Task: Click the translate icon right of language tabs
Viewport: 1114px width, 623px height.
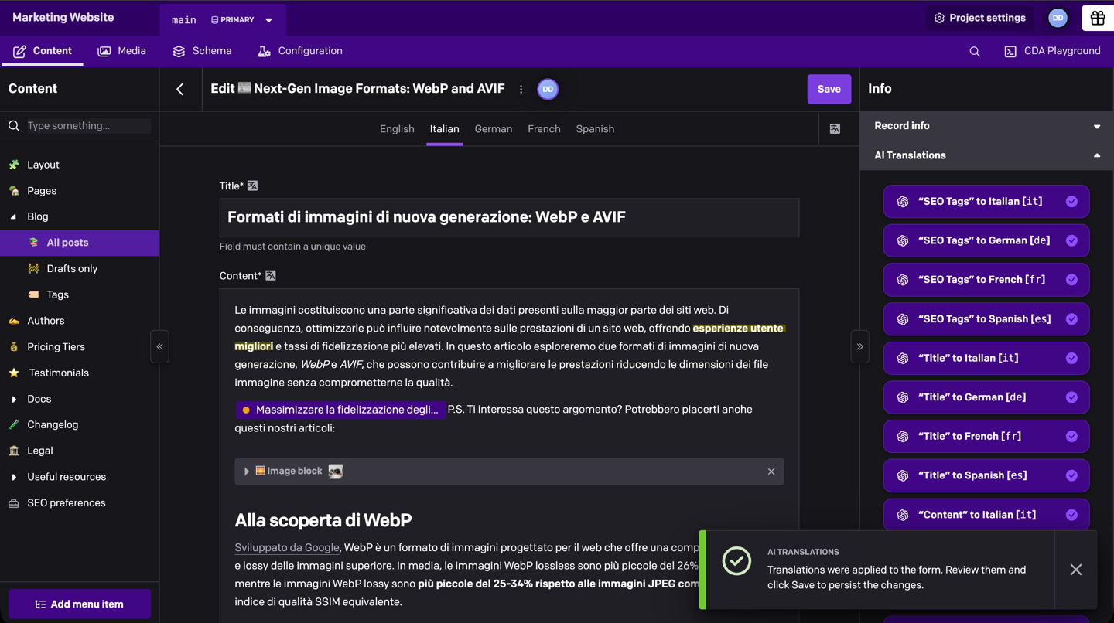Action: pos(835,129)
